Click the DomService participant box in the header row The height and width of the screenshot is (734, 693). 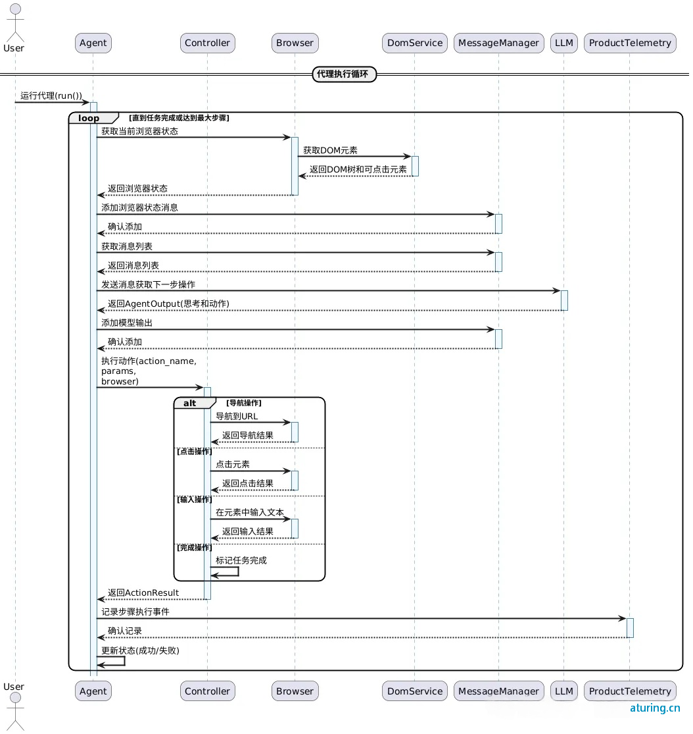tap(414, 43)
